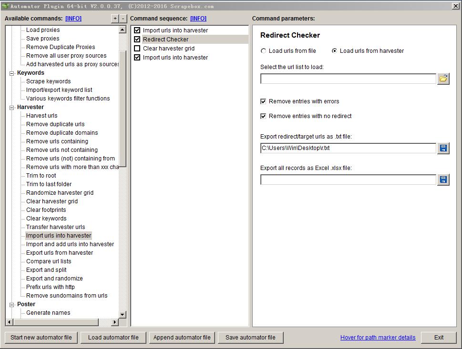Select Load urls from file radio option
The image size is (462, 349).
[263, 51]
